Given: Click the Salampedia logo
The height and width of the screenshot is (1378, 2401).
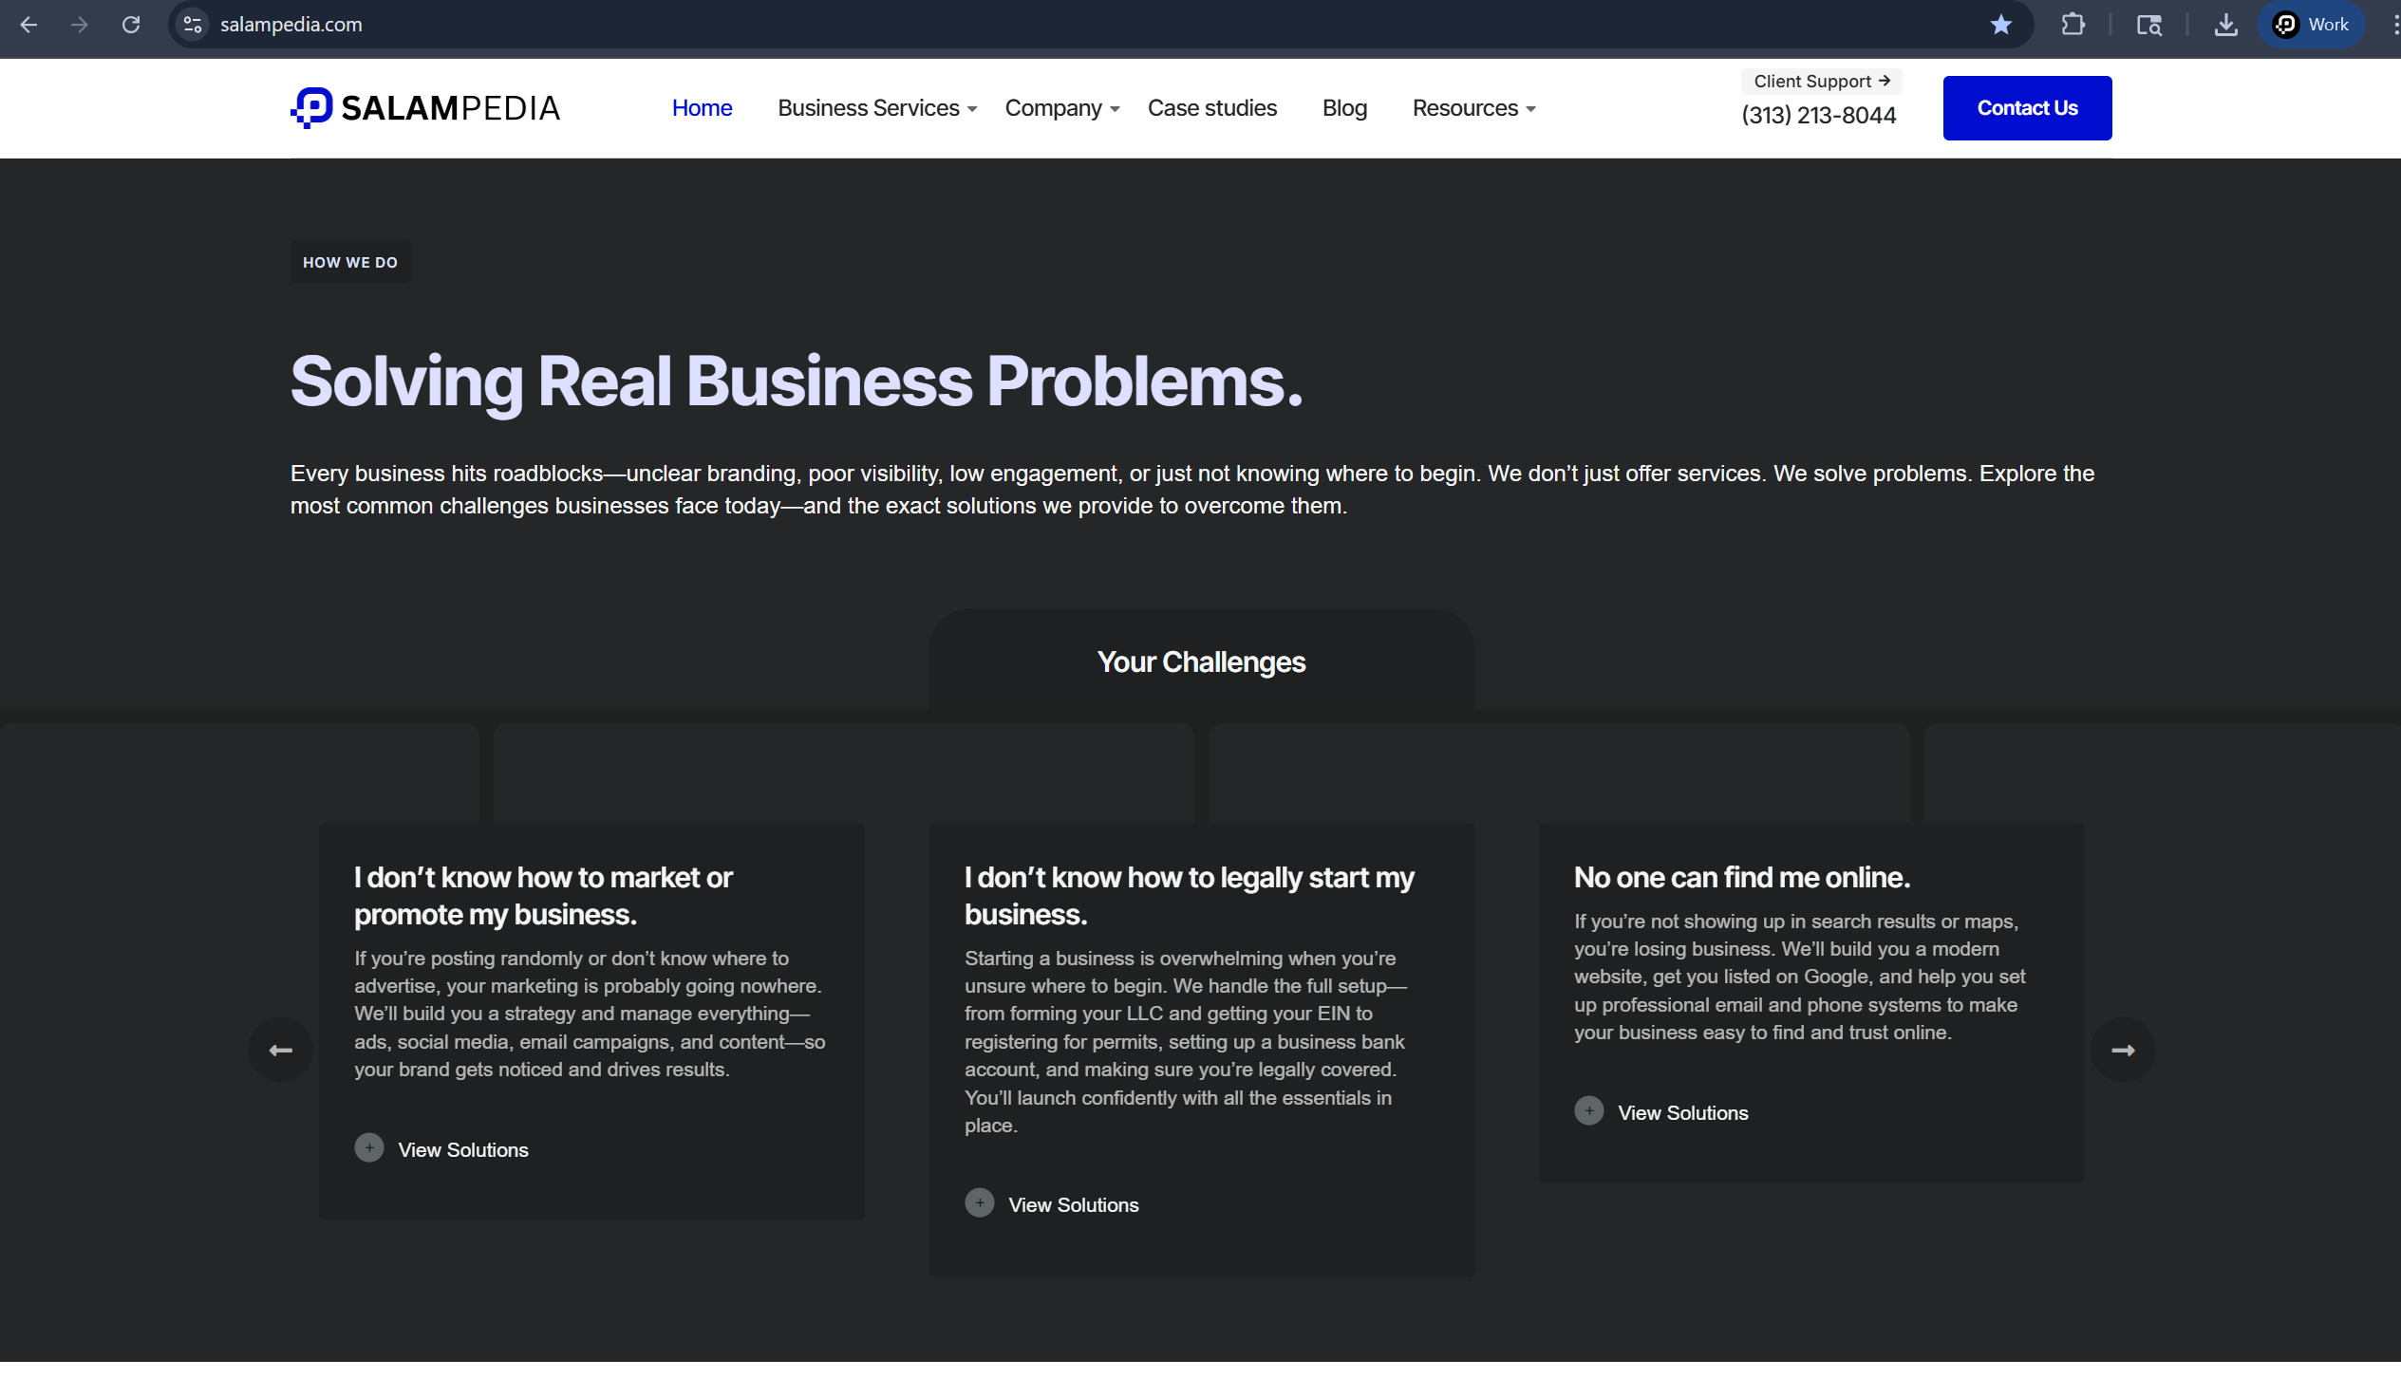Looking at the screenshot, I should [x=425, y=108].
